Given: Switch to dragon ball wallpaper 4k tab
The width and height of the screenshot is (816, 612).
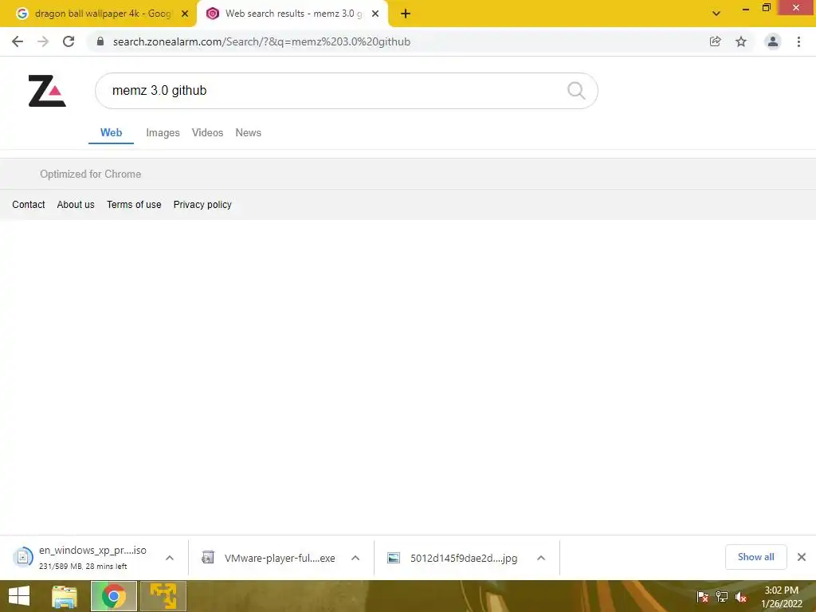Looking at the screenshot, I should point(103,14).
